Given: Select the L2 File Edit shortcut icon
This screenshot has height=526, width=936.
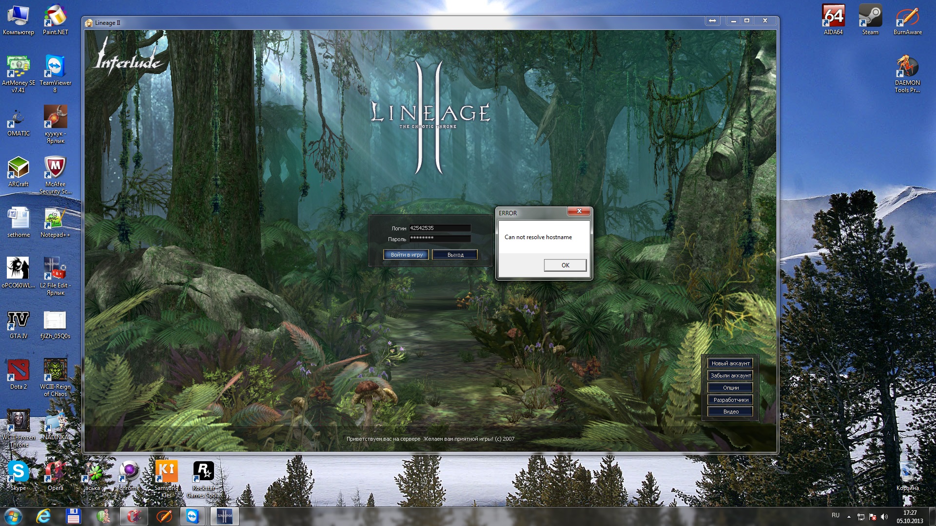Looking at the screenshot, I should click(56, 277).
